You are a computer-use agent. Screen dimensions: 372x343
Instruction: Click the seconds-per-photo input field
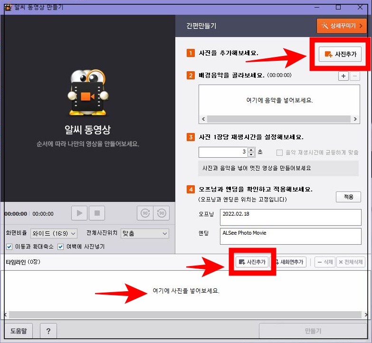223,152
